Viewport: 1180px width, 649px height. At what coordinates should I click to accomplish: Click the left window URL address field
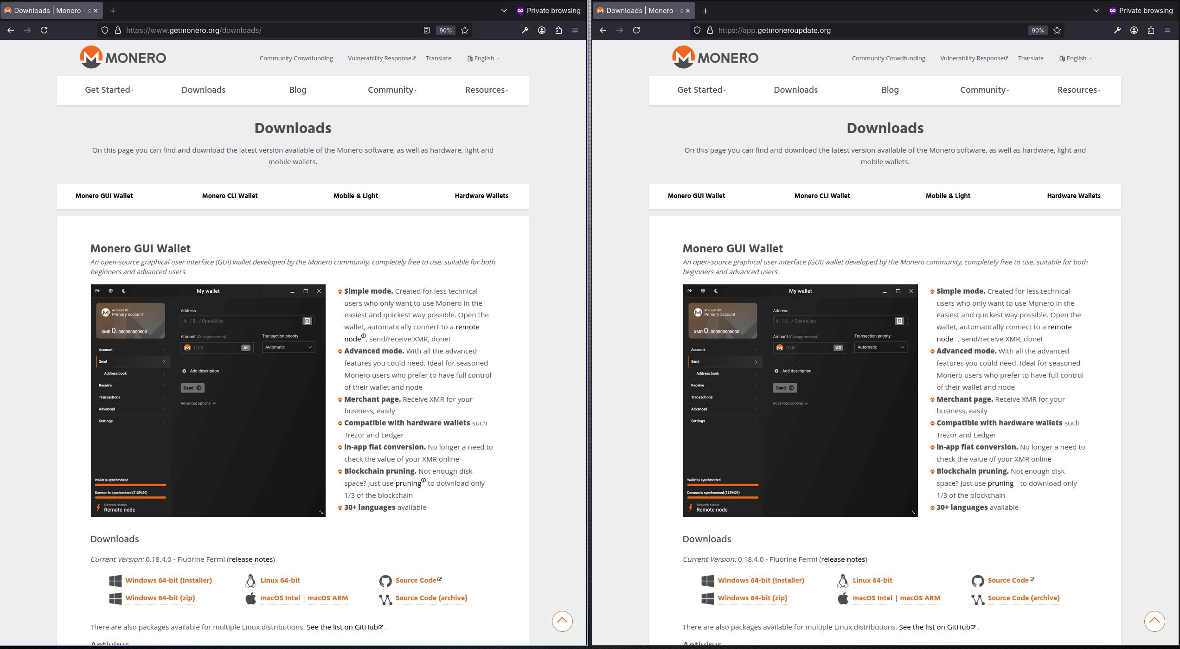click(x=269, y=30)
